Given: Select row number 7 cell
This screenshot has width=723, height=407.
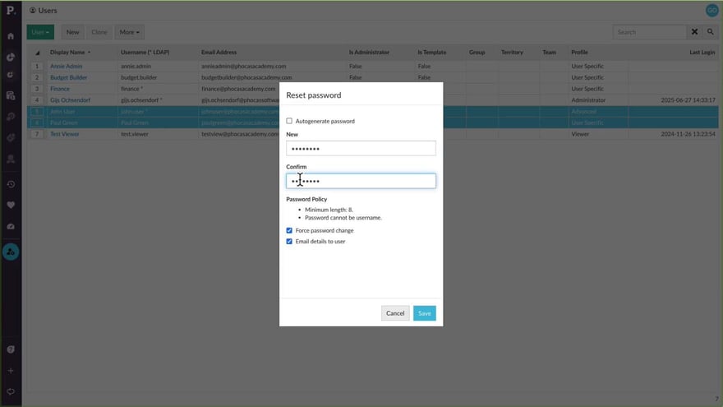Looking at the screenshot, I should 37,134.
